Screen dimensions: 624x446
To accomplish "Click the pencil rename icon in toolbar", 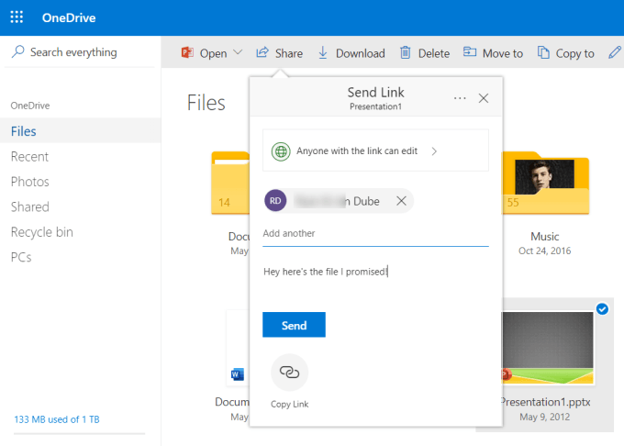I will coord(615,52).
